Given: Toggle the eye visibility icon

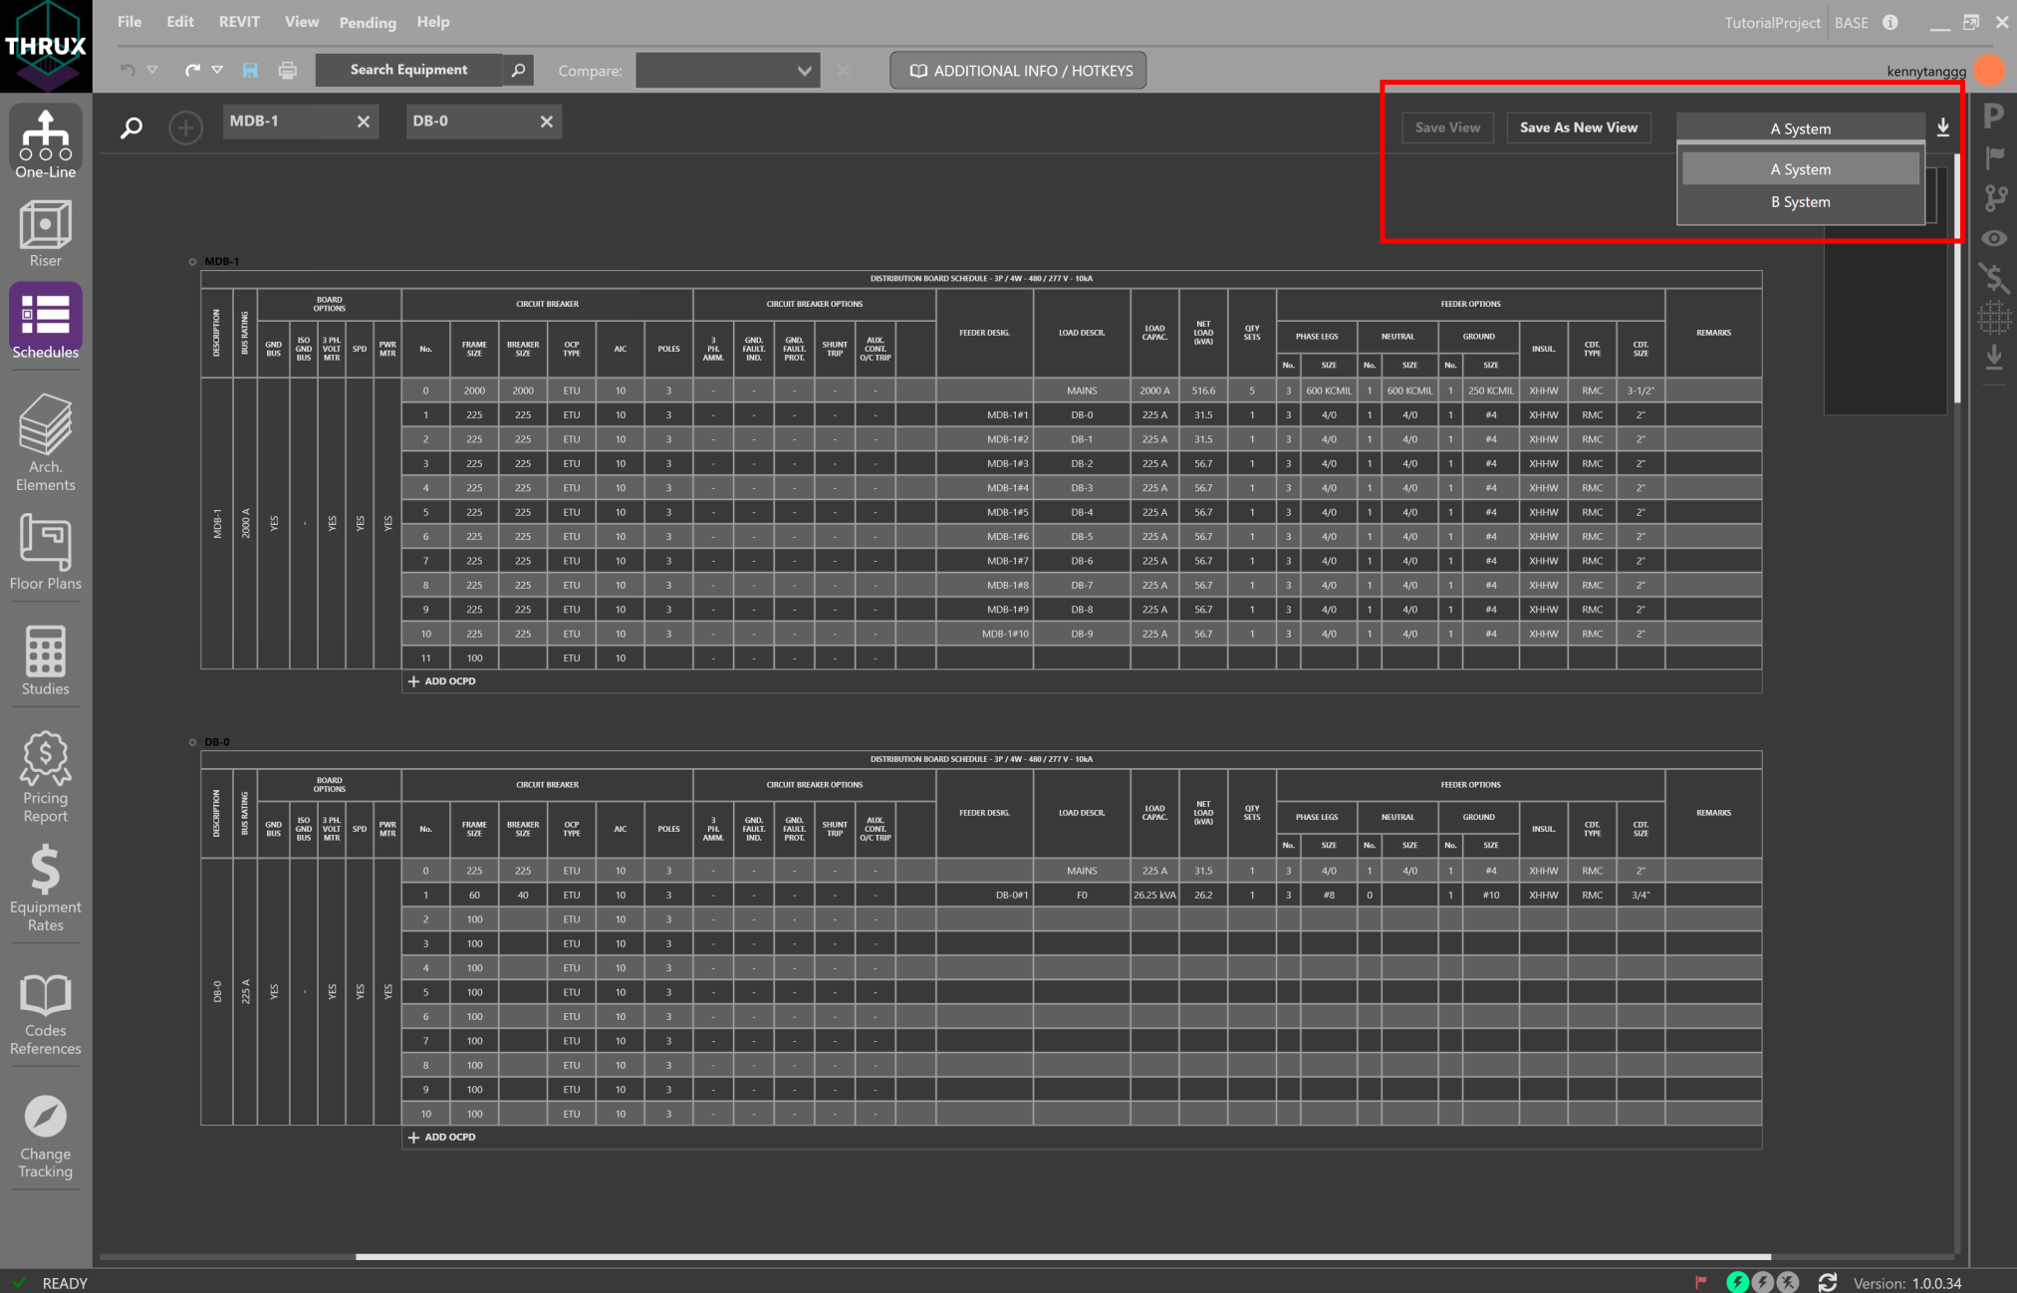Looking at the screenshot, I should (x=1994, y=238).
